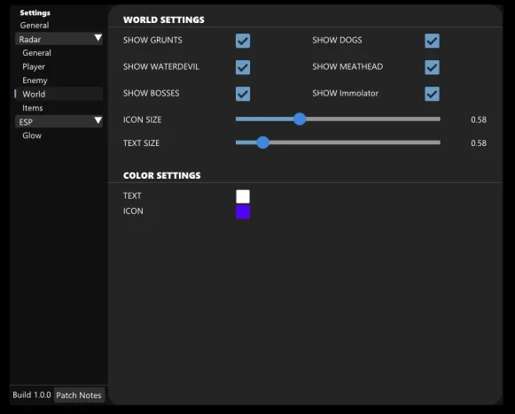The width and height of the screenshot is (515, 414).
Task: Open the purple Icon color swatch
Action: (243, 211)
